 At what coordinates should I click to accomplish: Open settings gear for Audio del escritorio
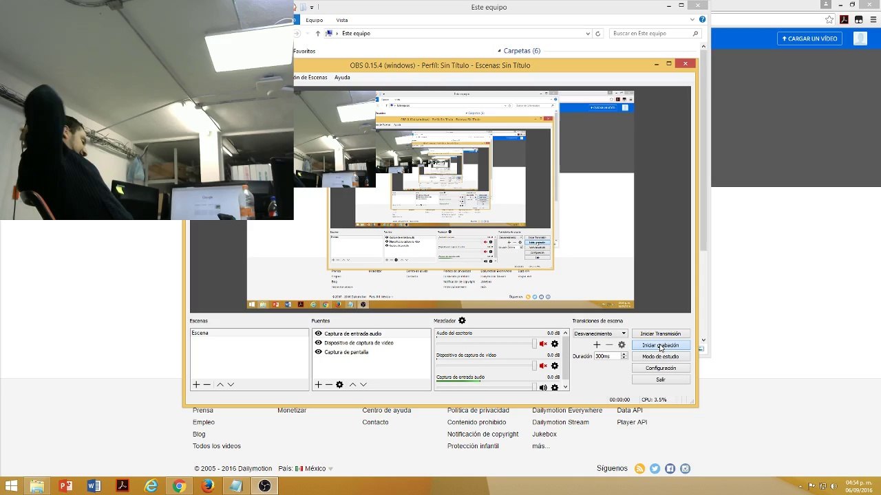pyautogui.click(x=555, y=344)
